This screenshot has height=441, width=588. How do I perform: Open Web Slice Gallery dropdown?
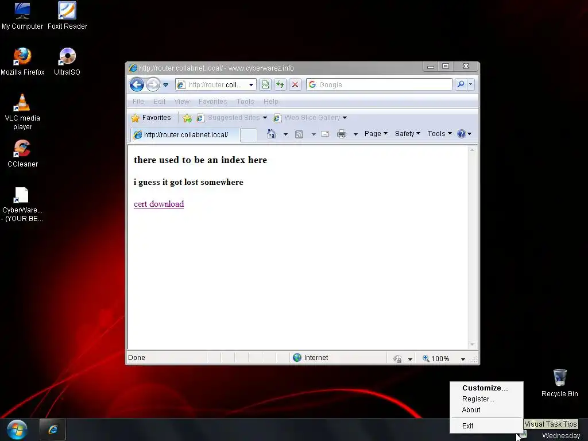point(310,118)
